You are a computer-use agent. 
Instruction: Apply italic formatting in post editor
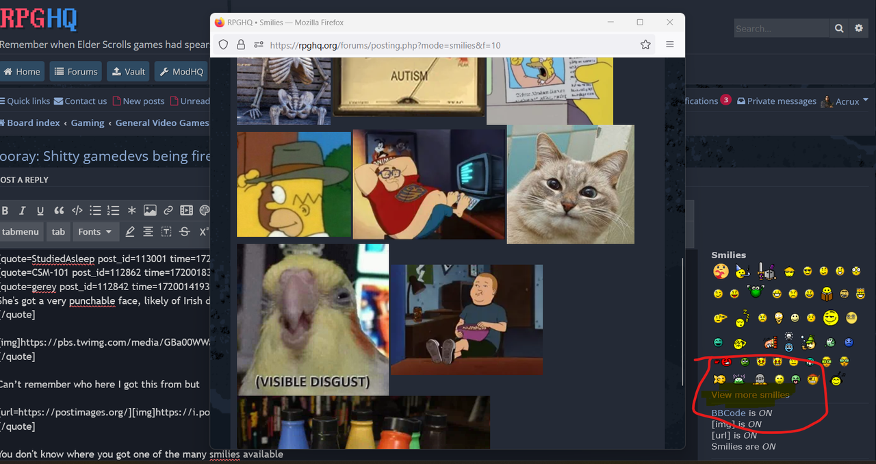tap(23, 211)
